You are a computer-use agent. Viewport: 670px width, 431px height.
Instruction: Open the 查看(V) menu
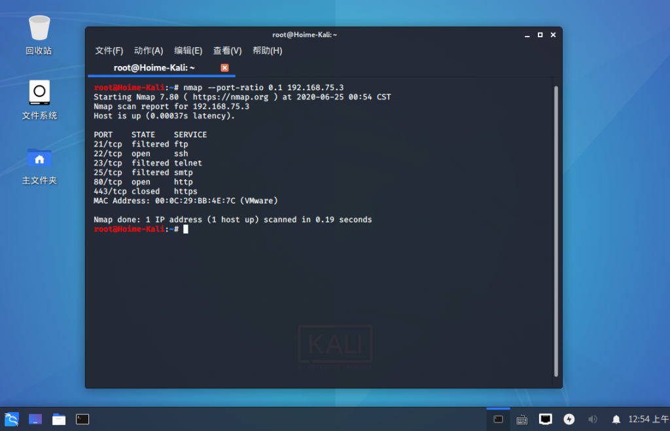(227, 50)
